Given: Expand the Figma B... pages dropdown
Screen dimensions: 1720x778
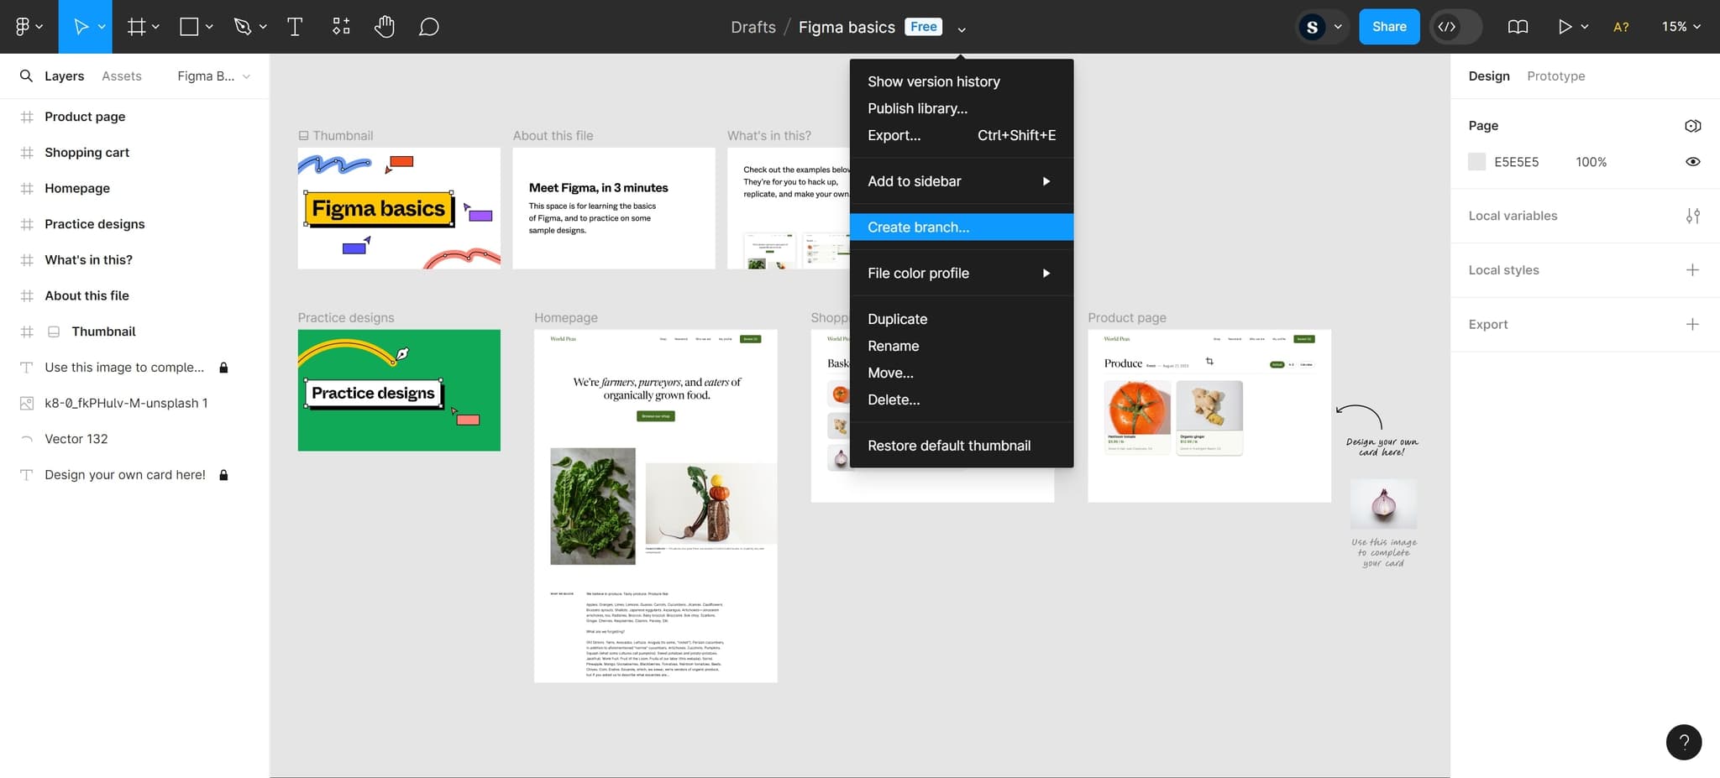Looking at the screenshot, I should [x=213, y=76].
